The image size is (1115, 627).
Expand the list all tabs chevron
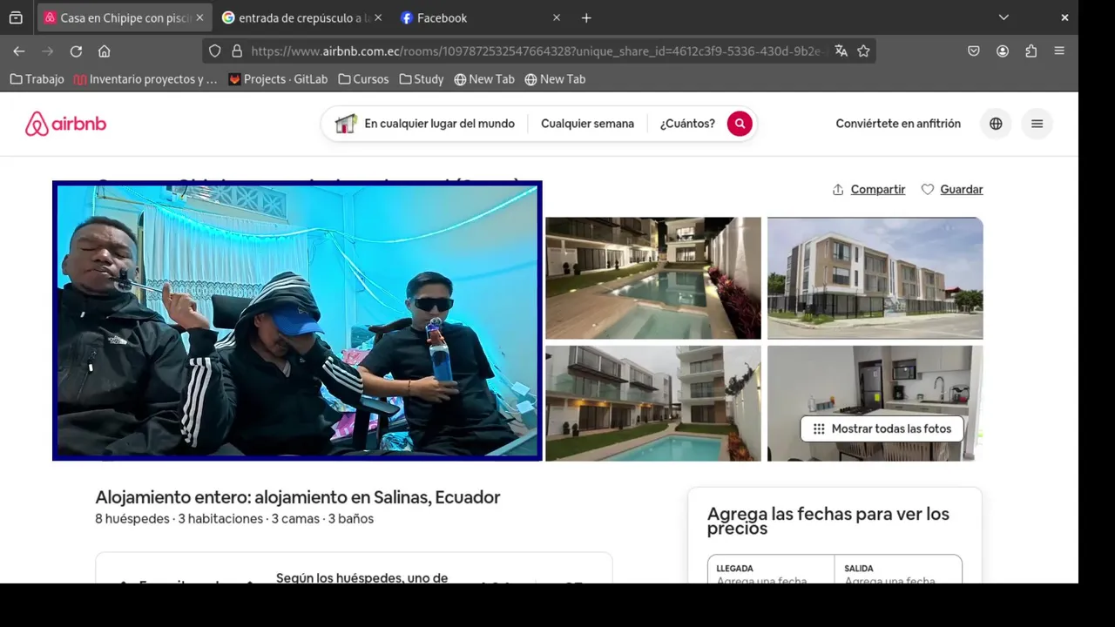pos(1003,17)
